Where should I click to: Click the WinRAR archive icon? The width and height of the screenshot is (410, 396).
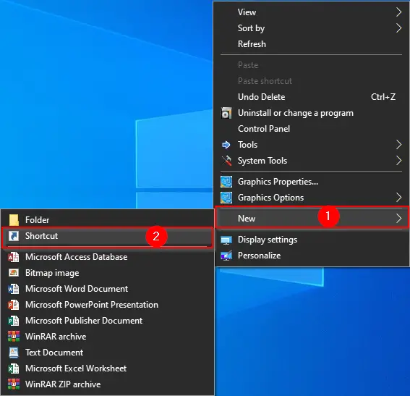[14, 337]
